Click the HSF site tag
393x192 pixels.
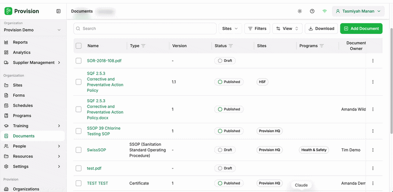point(262,82)
